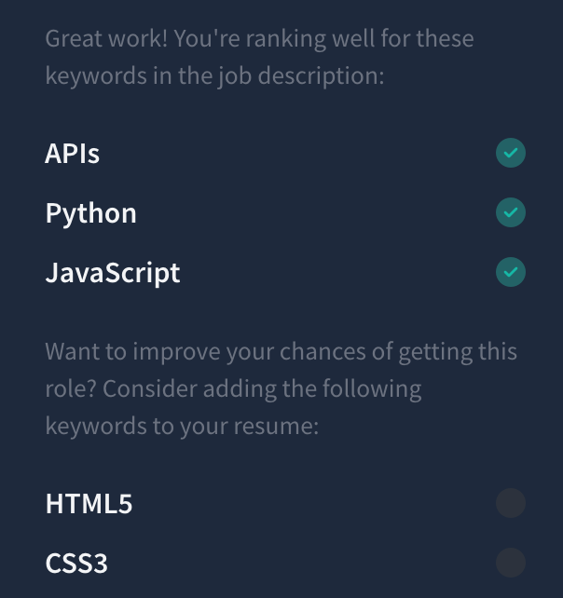Choose the CSS3 suggested keyword
563x598 pixels.
click(x=76, y=563)
